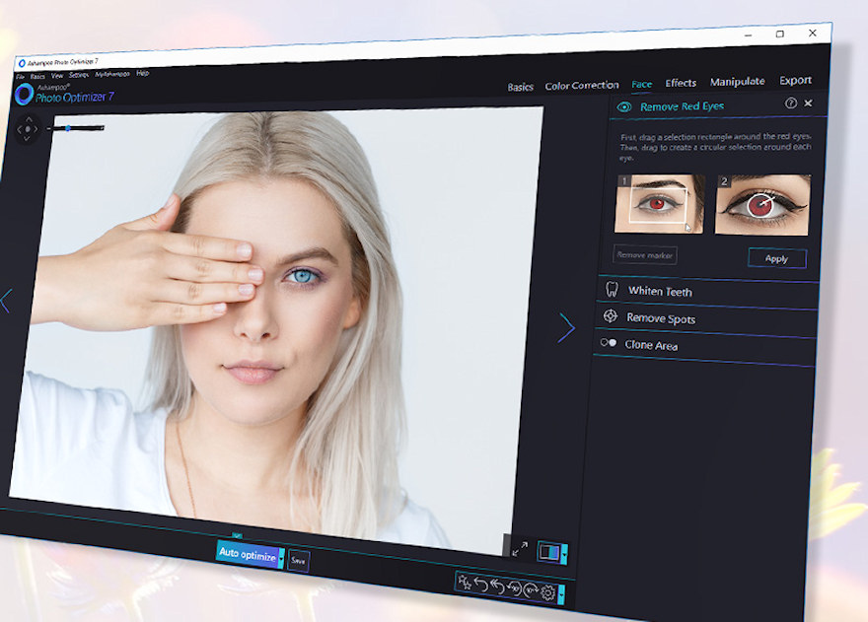The height and width of the screenshot is (622, 868).
Task: Open the help icon in Remove Red Eyes panel
Action: coord(790,103)
